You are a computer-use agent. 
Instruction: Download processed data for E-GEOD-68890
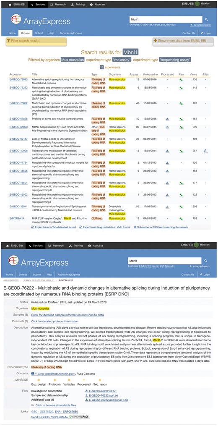(167, 127)
